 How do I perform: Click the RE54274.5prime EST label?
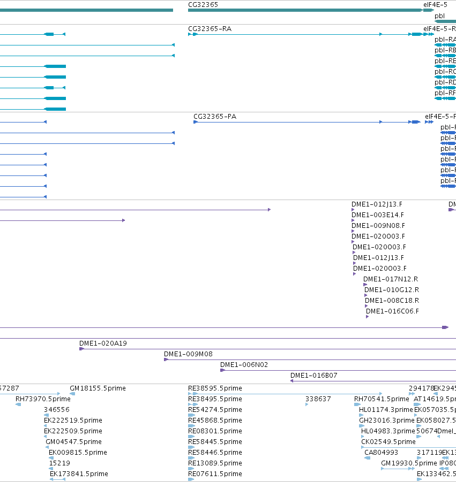pos(215,409)
